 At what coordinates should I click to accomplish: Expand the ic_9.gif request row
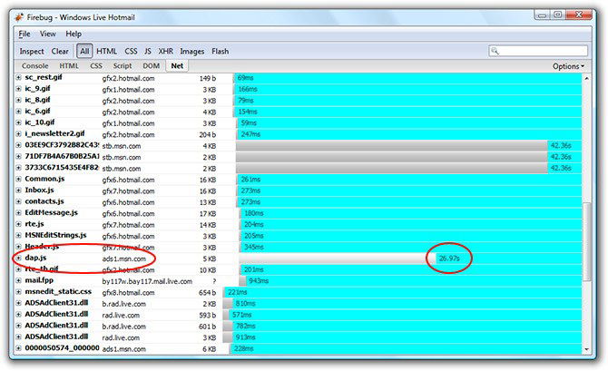(x=18, y=89)
